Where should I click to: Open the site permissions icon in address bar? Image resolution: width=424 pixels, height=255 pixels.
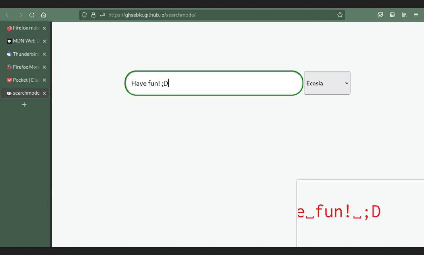point(102,15)
